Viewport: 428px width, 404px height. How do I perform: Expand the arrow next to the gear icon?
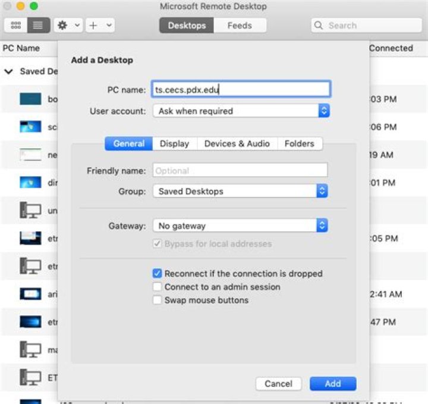[77, 26]
